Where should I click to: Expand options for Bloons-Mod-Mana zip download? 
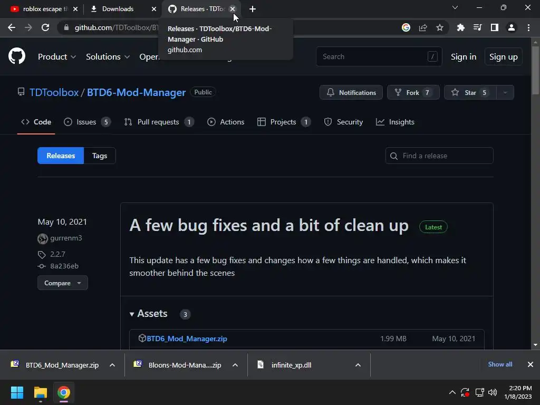pyautogui.click(x=235, y=365)
